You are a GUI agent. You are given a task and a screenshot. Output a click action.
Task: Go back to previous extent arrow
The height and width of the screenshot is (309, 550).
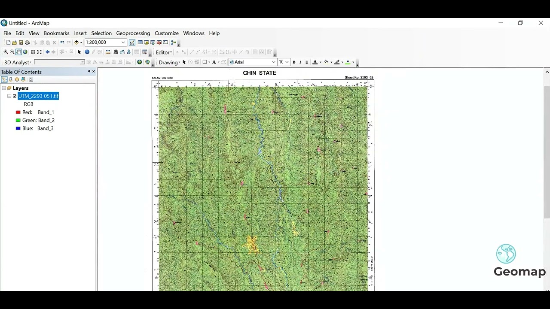click(x=47, y=52)
